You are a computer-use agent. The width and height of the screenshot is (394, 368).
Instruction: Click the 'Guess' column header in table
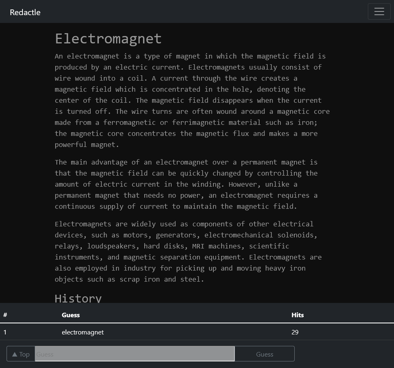pos(71,315)
